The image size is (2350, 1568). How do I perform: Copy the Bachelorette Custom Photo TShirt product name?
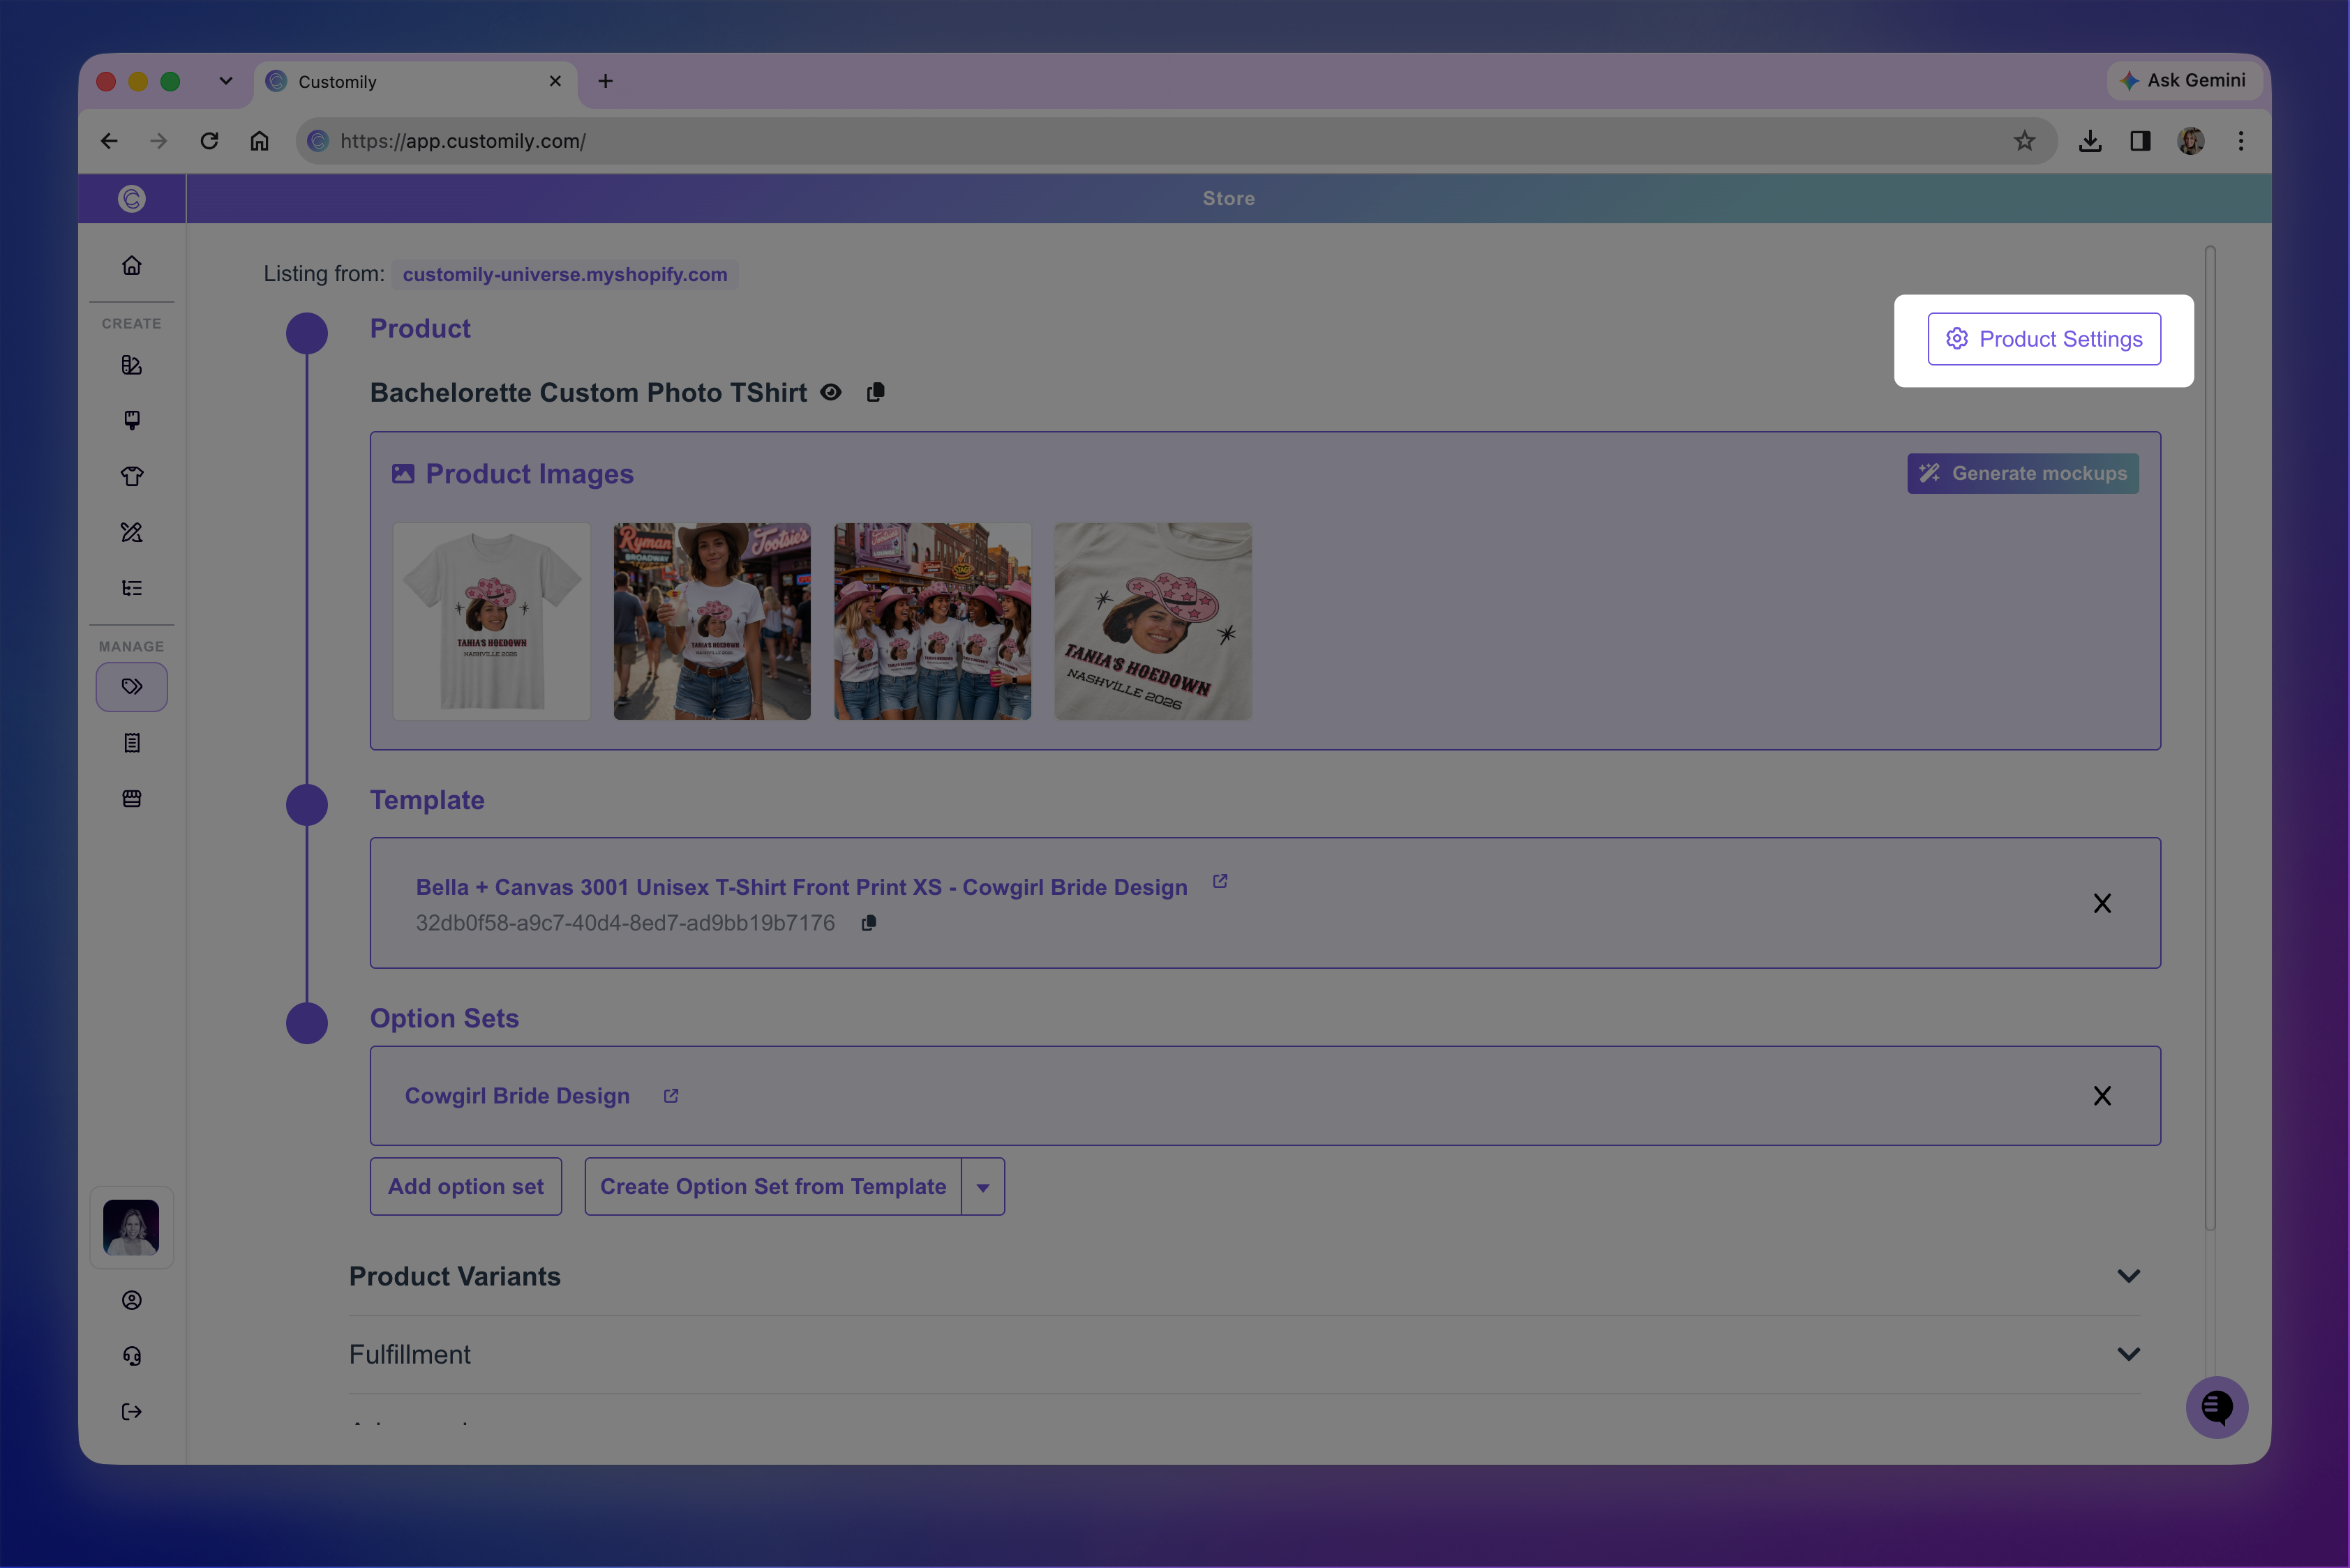(x=876, y=393)
